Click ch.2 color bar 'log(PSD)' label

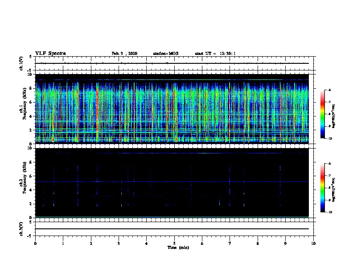[x=334, y=190]
